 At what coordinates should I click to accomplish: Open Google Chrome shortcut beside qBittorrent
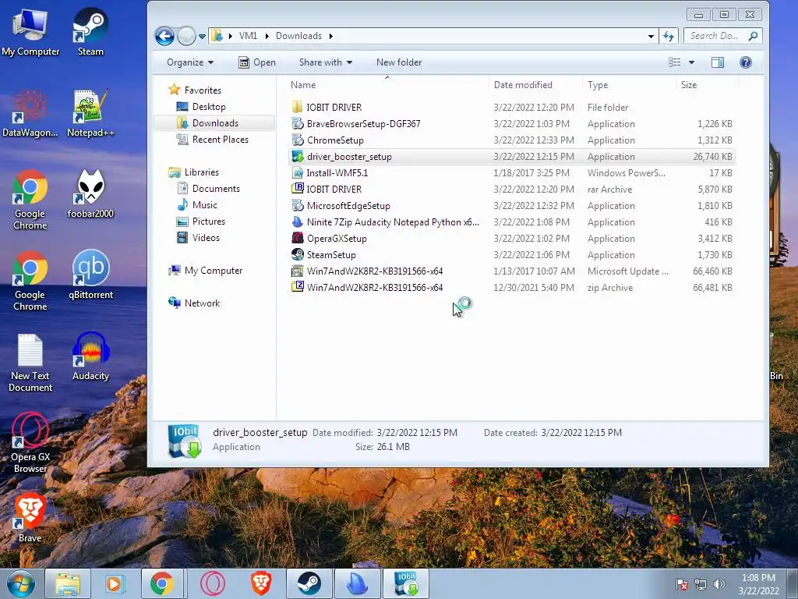pyautogui.click(x=30, y=281)
